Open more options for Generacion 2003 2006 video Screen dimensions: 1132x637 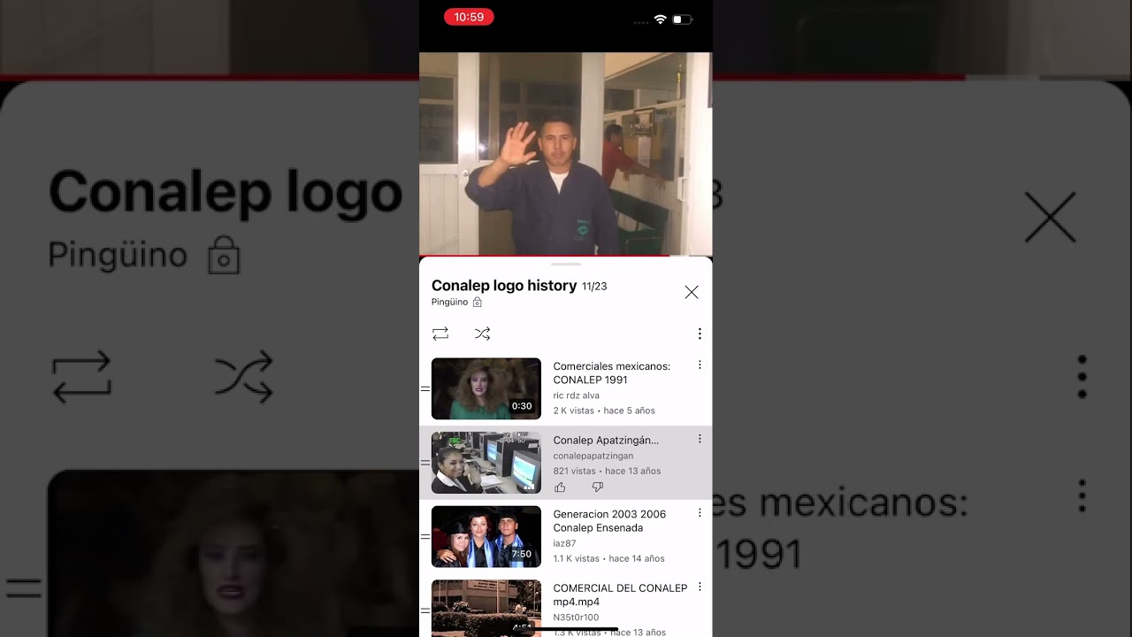pos(700,512)
